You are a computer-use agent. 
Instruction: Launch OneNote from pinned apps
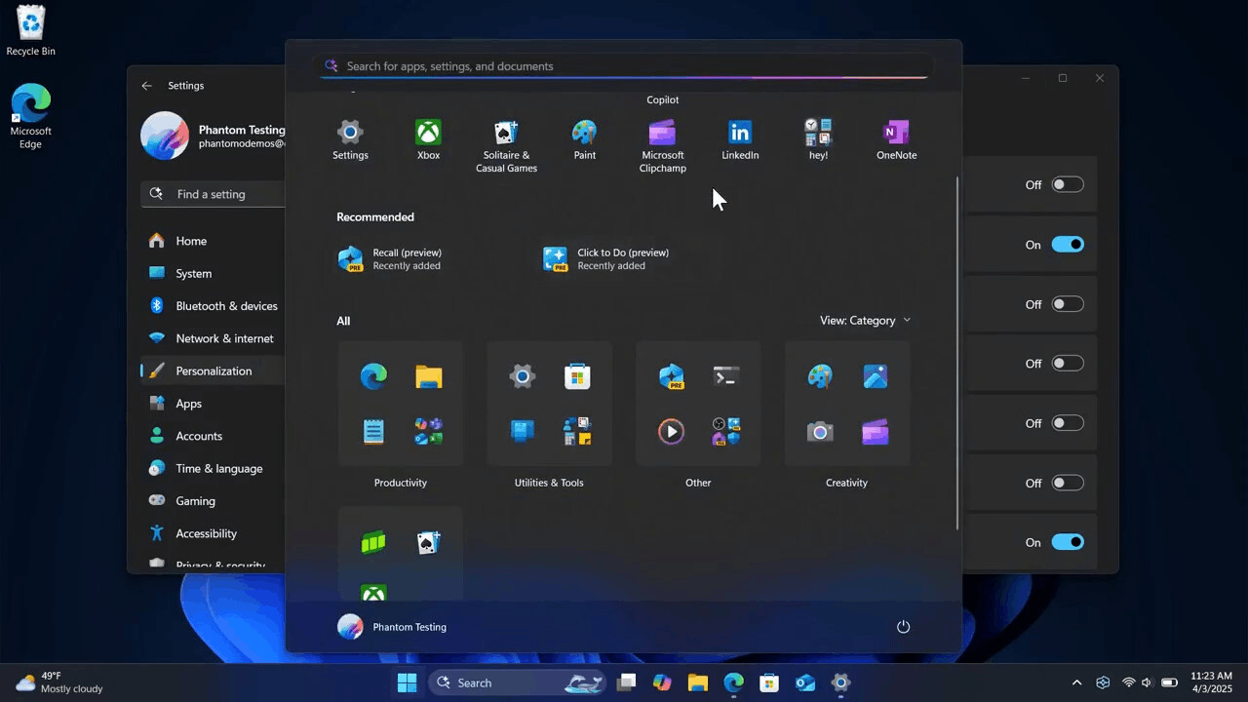point(896,140)
